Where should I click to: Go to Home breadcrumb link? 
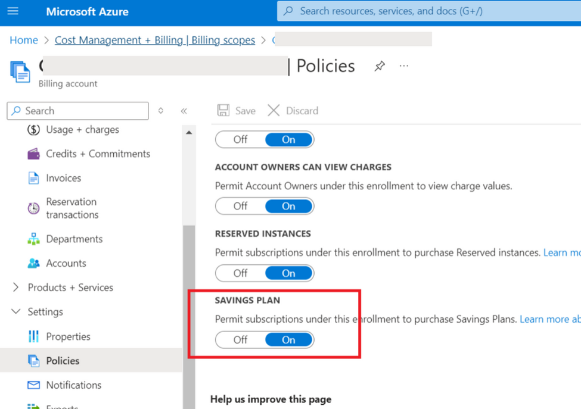pyautogui.click(x=24, y=40)
